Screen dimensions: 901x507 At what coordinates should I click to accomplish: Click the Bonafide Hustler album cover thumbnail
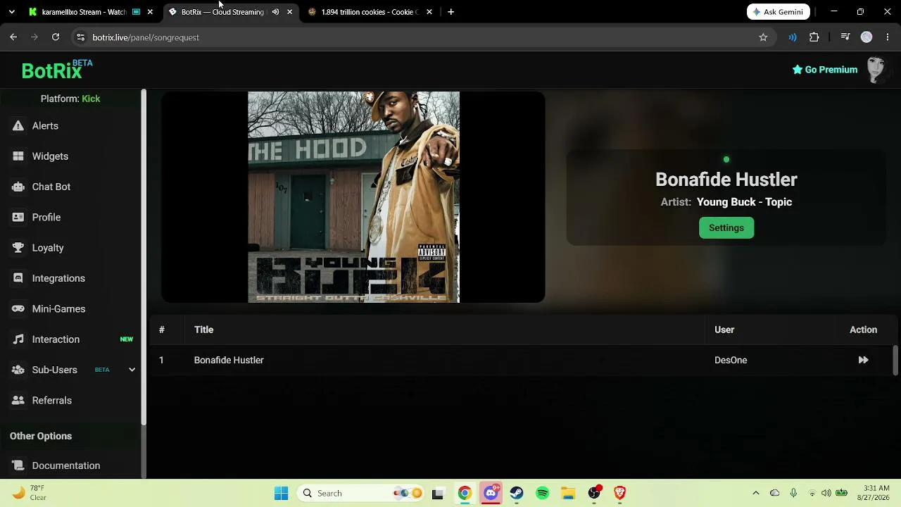click(x=353, y=197)
